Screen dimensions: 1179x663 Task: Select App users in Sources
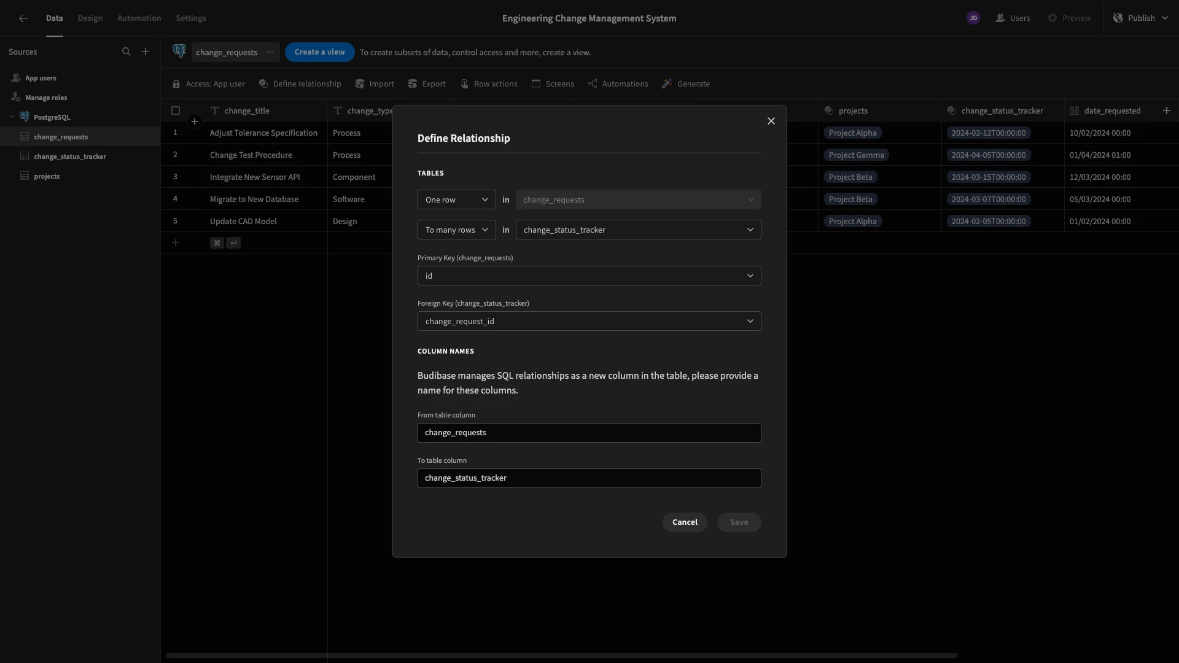click(80, 78)
